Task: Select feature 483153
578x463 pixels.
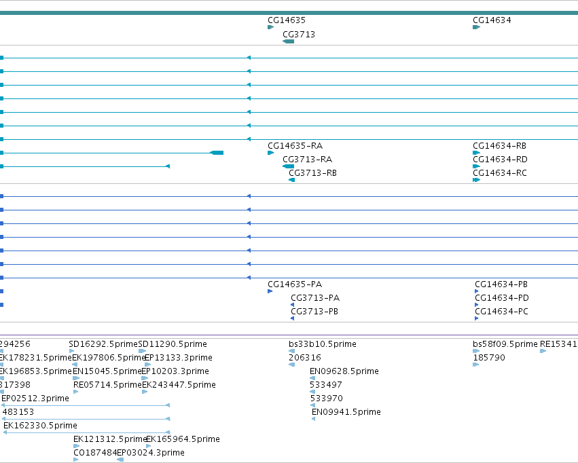Action: [x=18, y=412]
